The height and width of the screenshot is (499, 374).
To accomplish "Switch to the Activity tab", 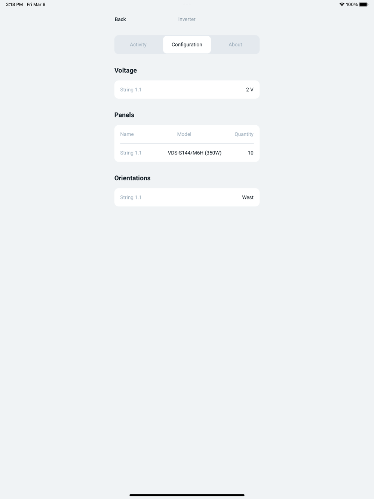I will [x=138, y=45].
